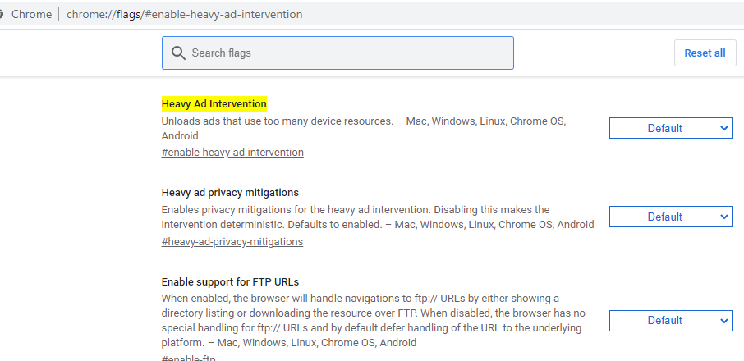Image resolution: width=744 pixels, height=361 pixels.
Task: Open the #heavy-ad-privacy-mitigations anchor link
Action: pyautogui.click(x=232, y=242)
